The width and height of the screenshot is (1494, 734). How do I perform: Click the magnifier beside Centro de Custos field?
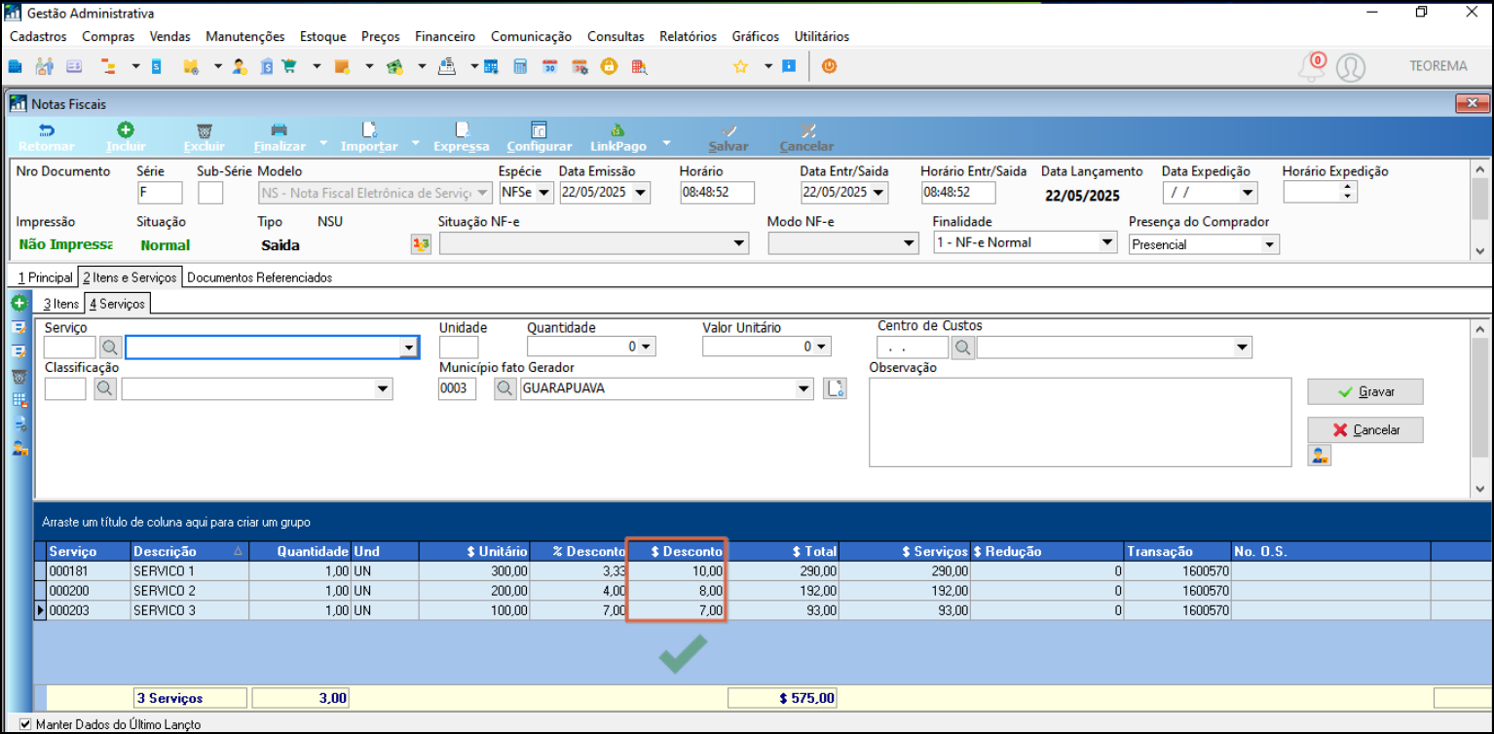pyautogui.click(x=962, y=348)
